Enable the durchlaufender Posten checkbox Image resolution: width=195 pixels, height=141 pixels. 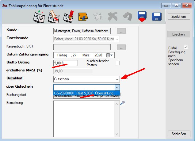click(x=118, y=63)
